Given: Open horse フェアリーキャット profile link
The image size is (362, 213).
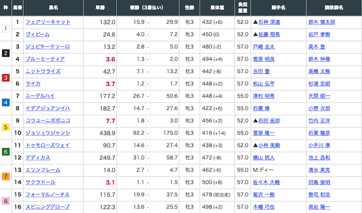Looking at the screenshot, I should coord(48,22).
